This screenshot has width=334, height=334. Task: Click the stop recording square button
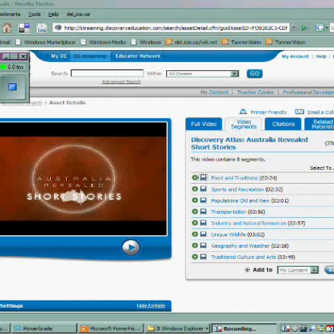click(13, 87)
